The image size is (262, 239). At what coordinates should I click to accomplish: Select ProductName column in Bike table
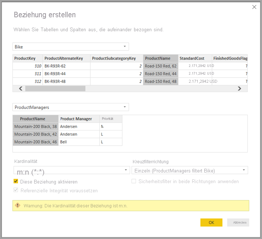click(x=161, y=58)
